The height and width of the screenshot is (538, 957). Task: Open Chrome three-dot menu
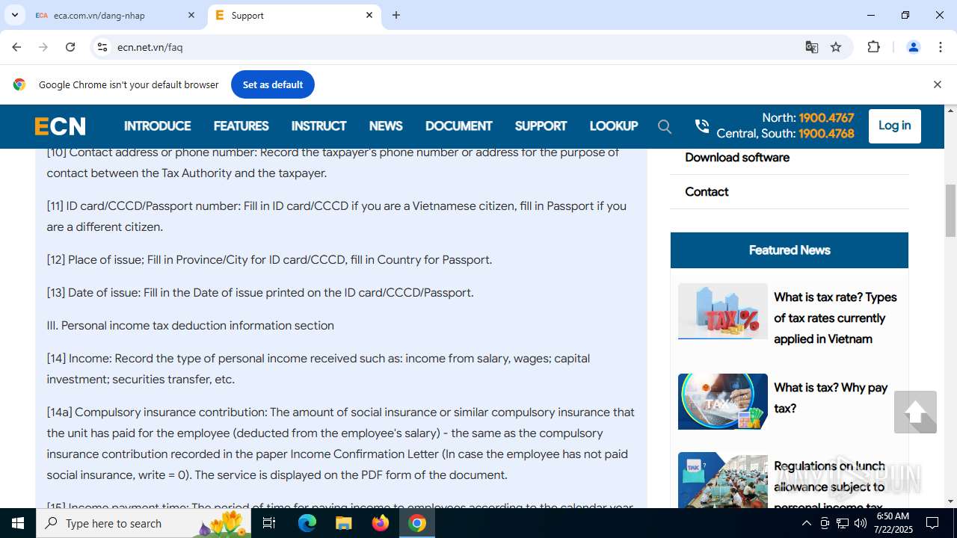[941, 47]
